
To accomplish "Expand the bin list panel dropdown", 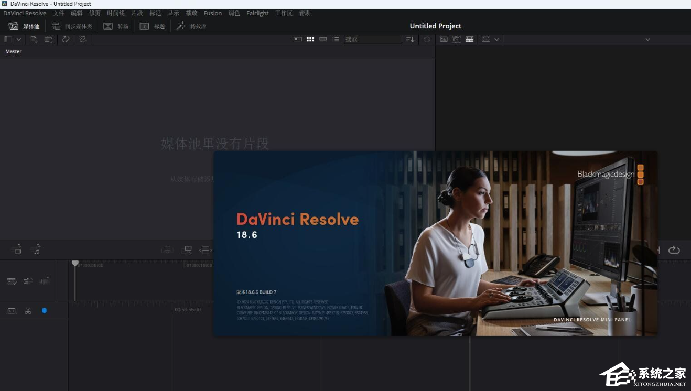I will point(19,39).
